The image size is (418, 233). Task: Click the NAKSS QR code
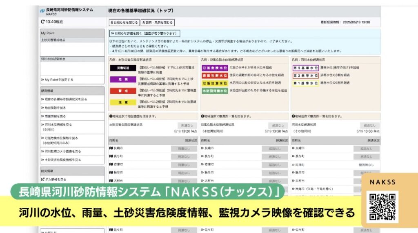(382, 207)
